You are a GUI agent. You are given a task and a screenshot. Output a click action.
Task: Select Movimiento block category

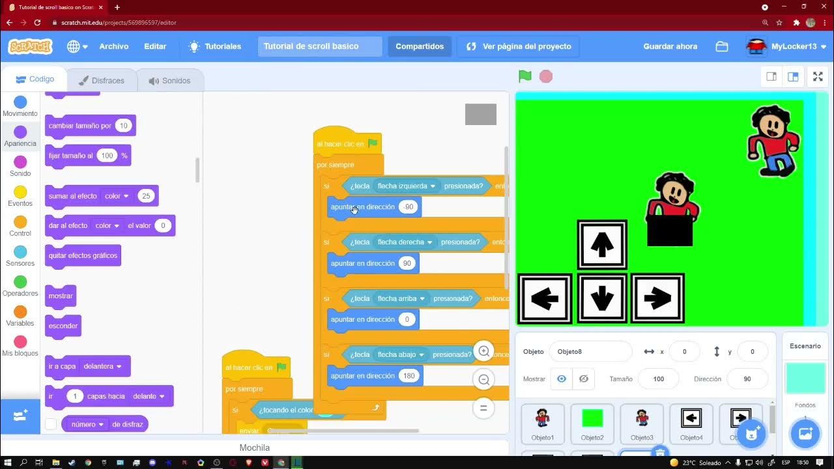pyautogui.click(x=20, y=107)
